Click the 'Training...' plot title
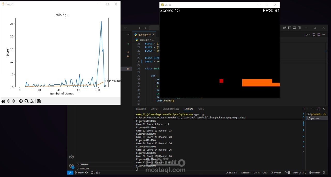 click(62, 15)
